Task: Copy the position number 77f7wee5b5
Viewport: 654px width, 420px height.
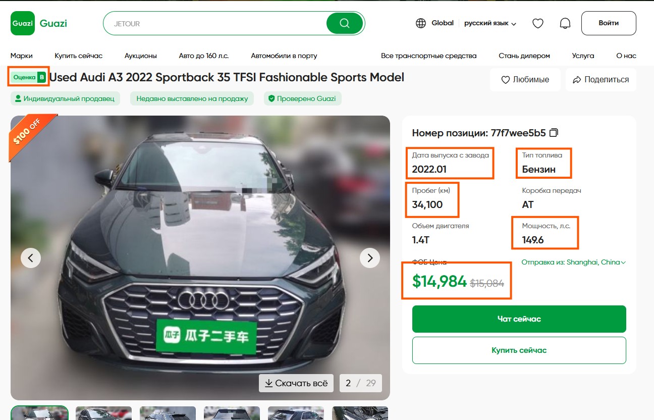Action: click(554, 133)
